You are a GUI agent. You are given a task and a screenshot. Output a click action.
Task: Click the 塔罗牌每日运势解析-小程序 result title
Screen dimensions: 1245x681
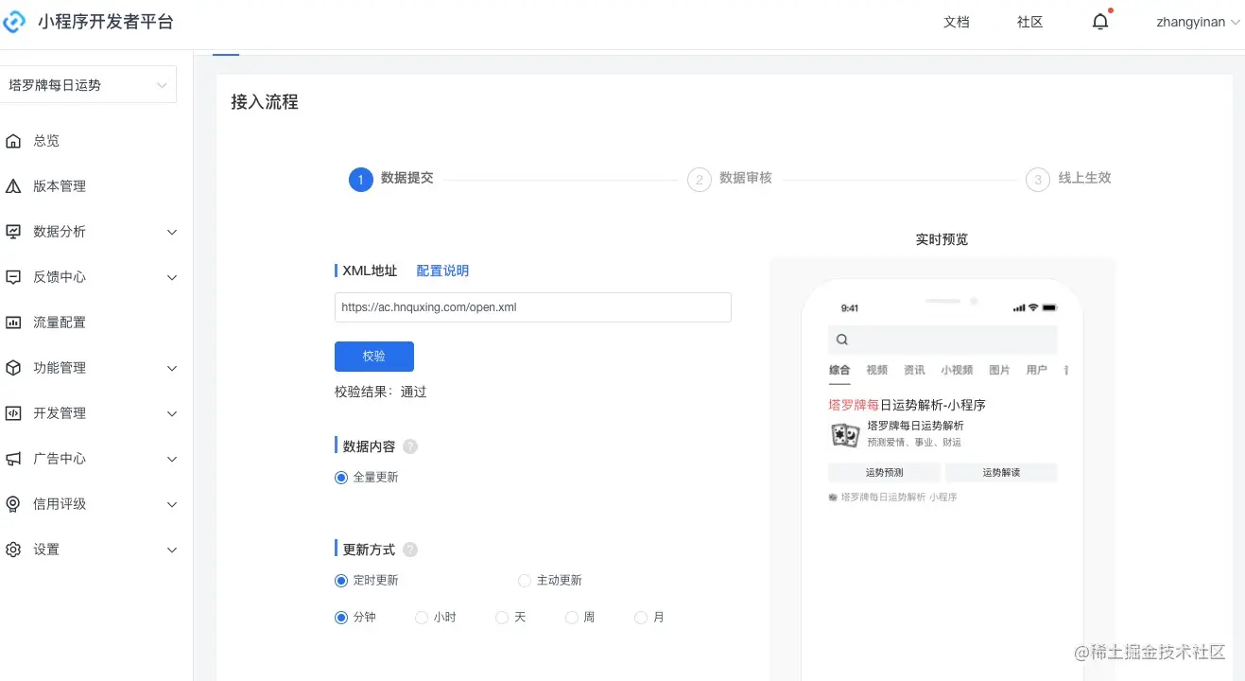[x=908, y=405]
